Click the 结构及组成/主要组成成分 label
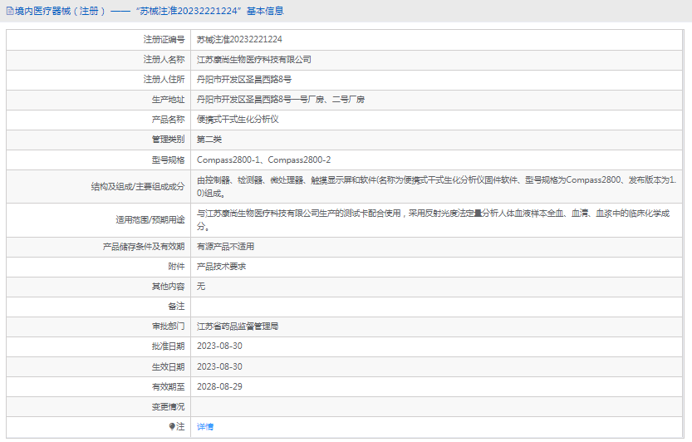 [x=138, y=186]
